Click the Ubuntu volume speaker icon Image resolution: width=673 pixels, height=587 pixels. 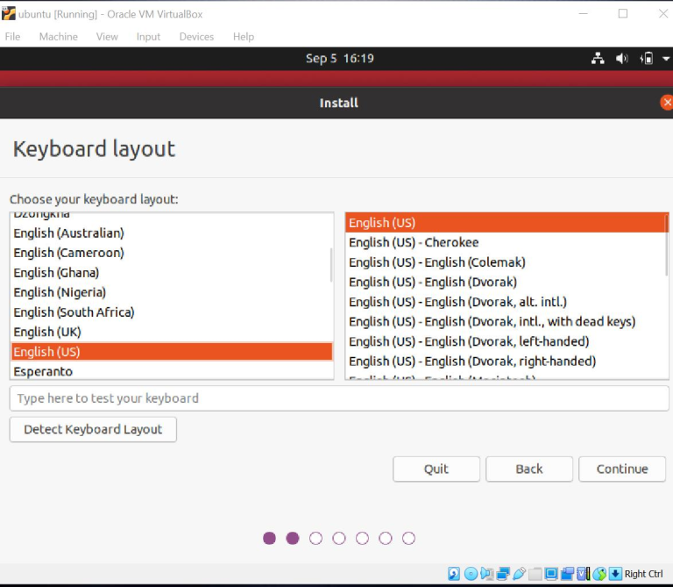tap(622, 59)
